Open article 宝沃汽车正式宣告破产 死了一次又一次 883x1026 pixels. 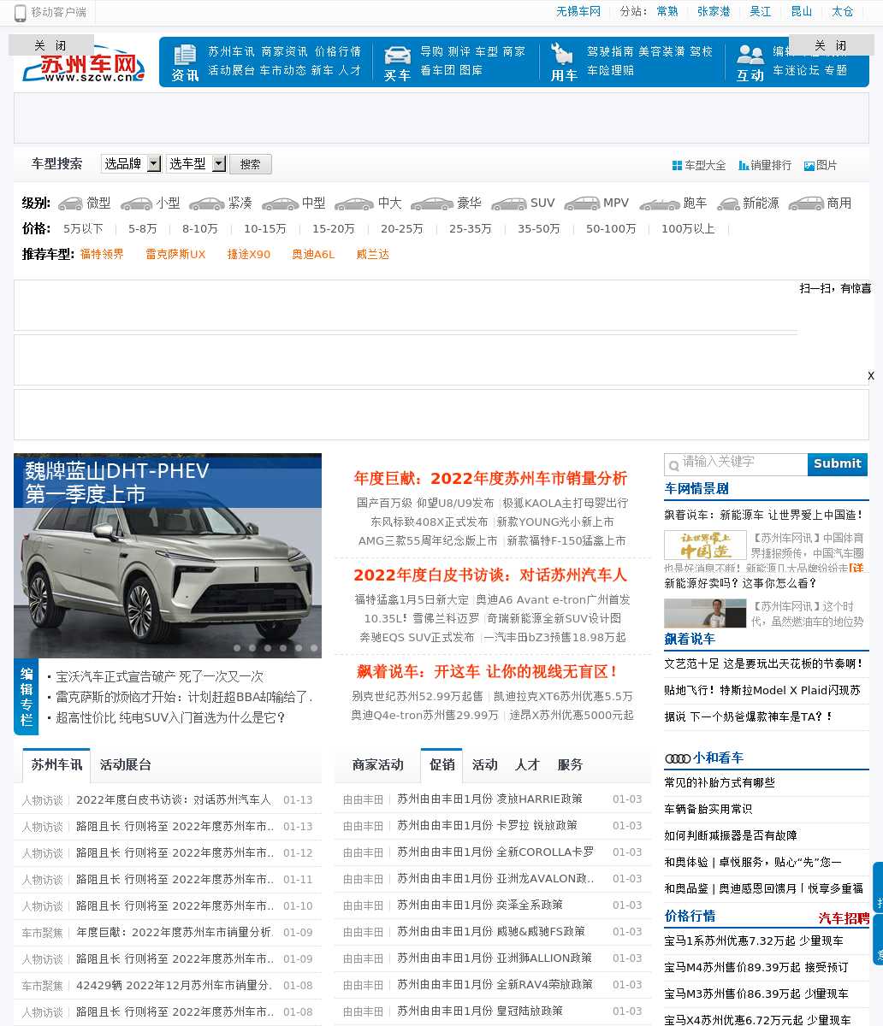(160, 677)
